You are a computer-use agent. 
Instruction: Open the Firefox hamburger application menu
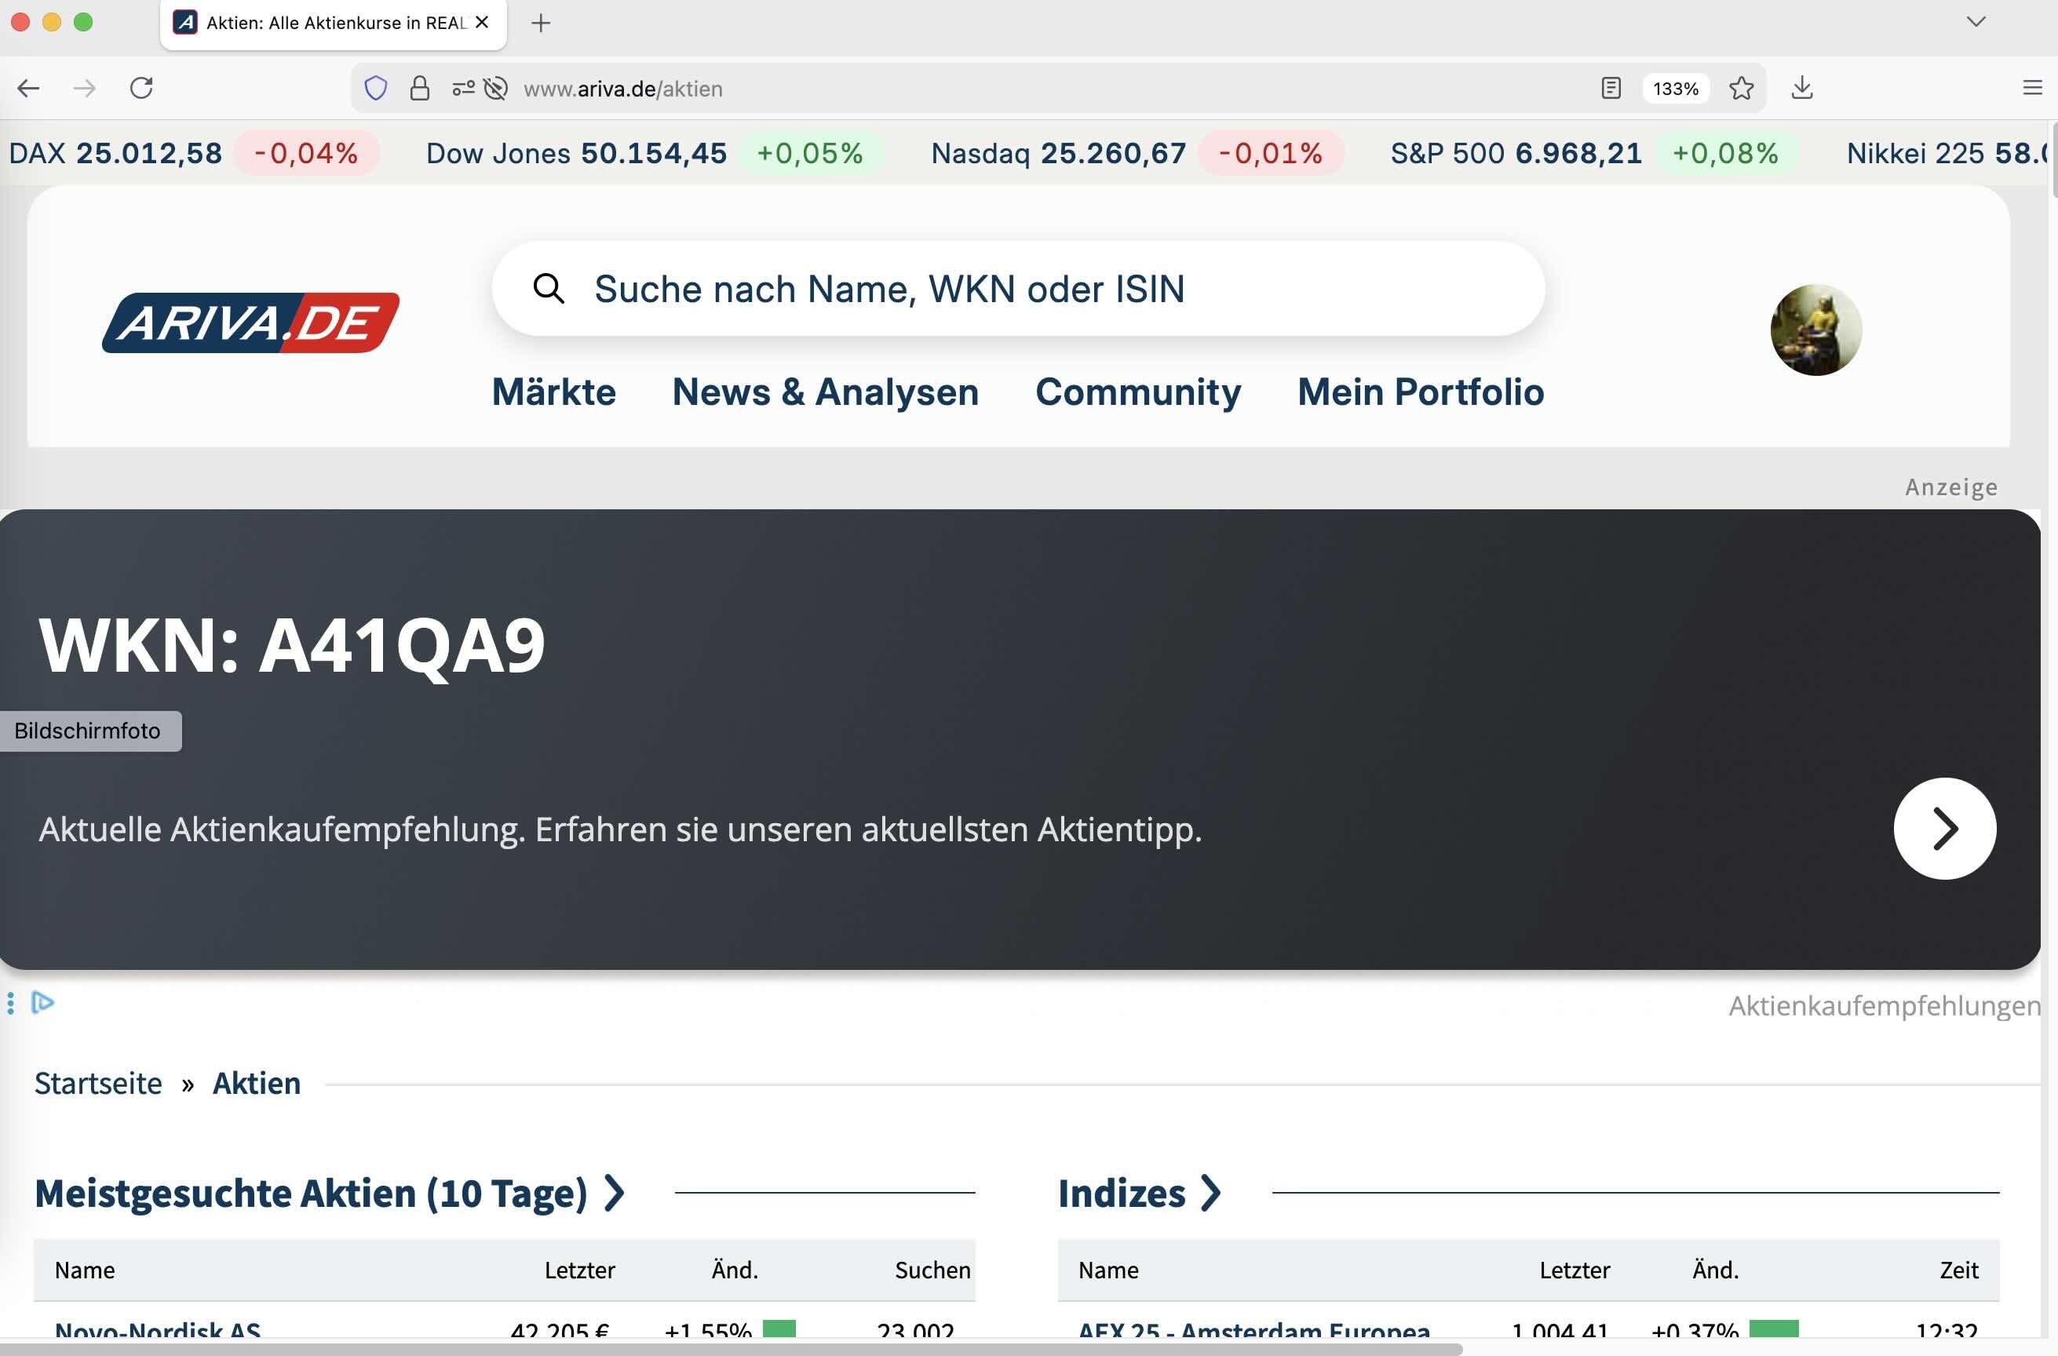click(2032, 88)
